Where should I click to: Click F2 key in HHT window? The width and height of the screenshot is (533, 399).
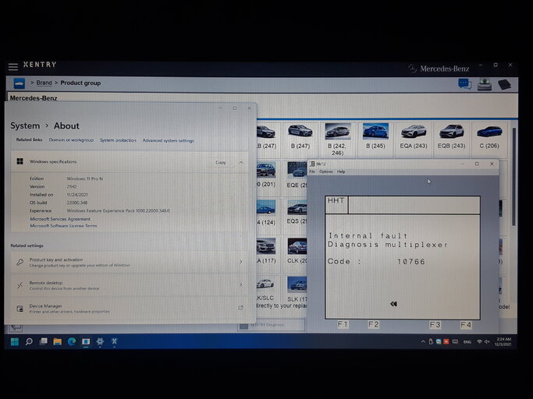pos(373,324)
